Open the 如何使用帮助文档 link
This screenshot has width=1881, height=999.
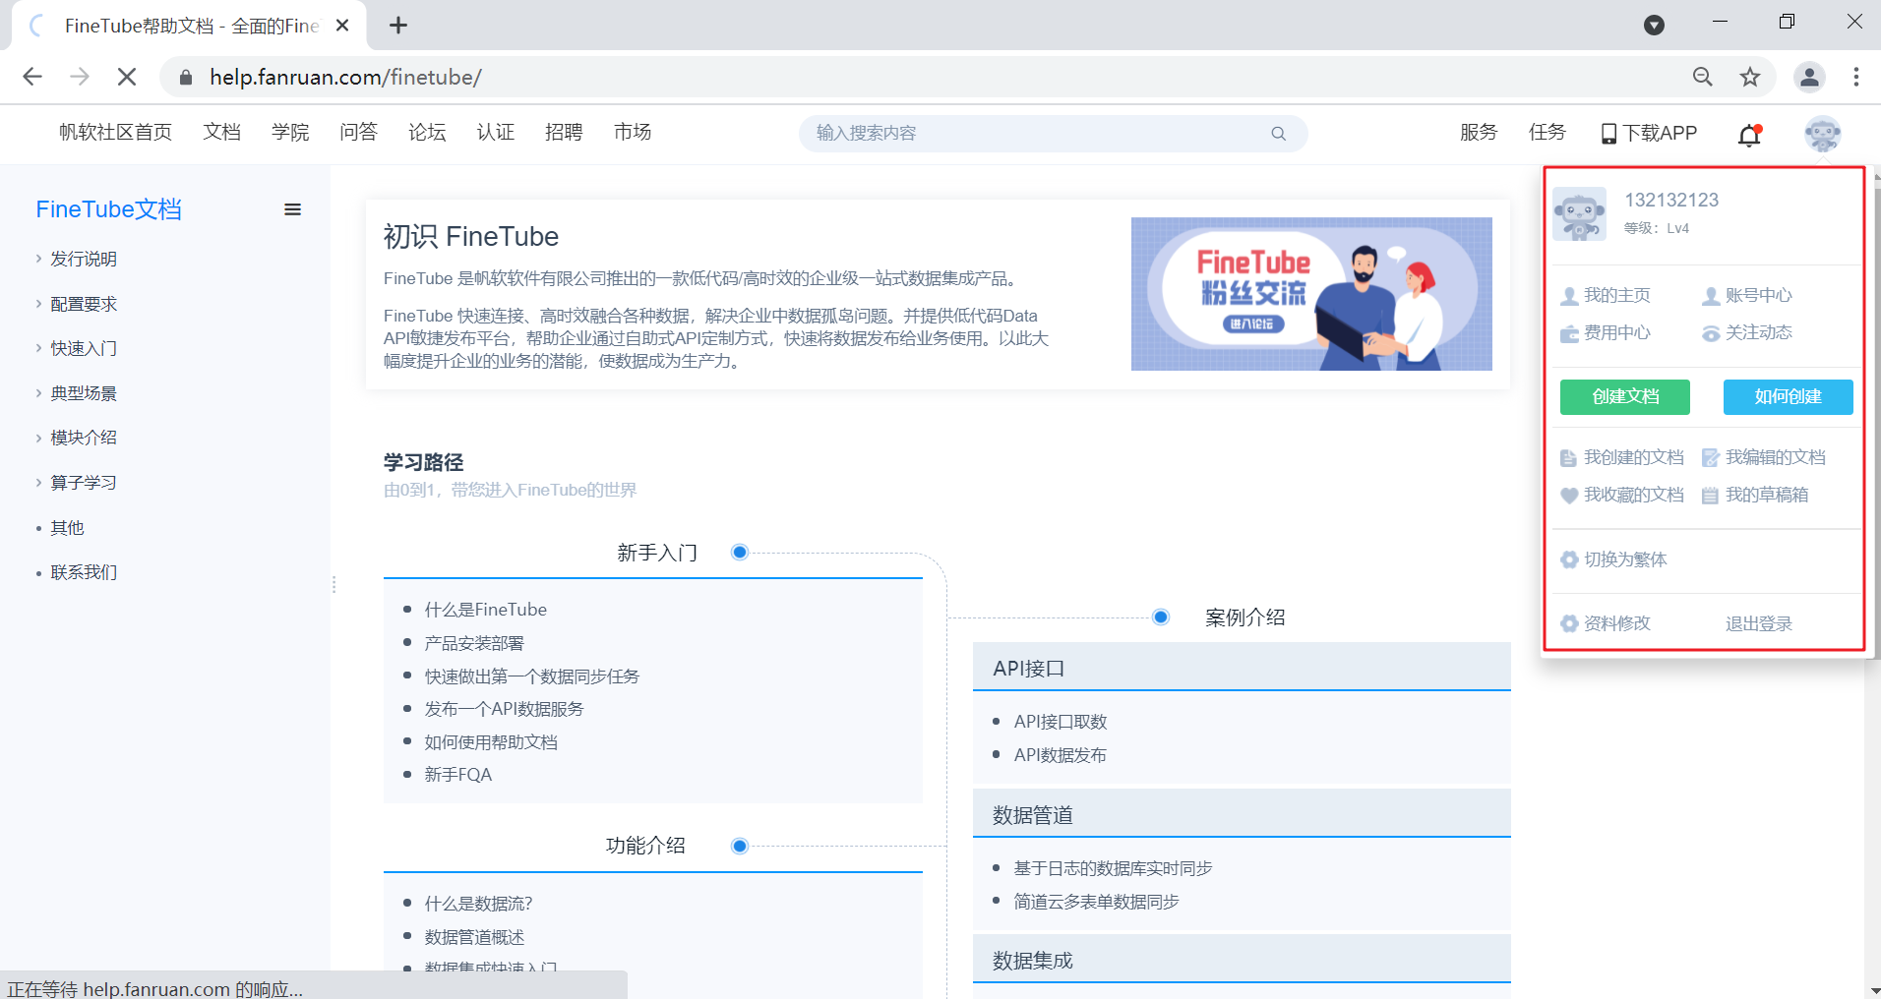tap(491, 742)
